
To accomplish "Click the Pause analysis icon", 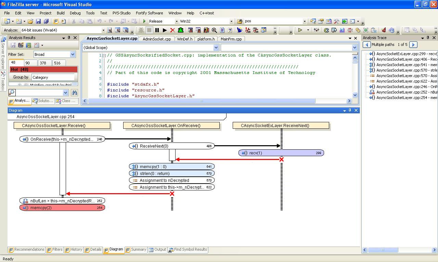I will coord(157,30).
